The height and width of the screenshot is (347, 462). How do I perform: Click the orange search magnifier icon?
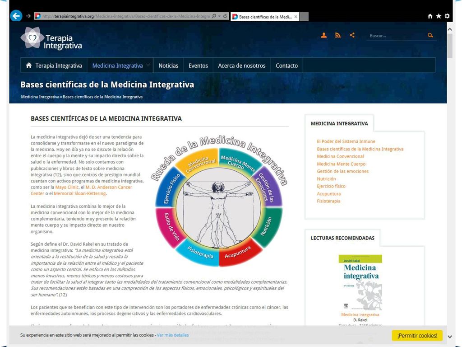click(430, 35)
